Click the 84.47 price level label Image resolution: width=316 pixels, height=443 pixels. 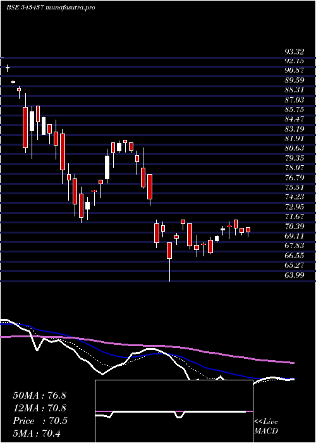pos(295,119)
